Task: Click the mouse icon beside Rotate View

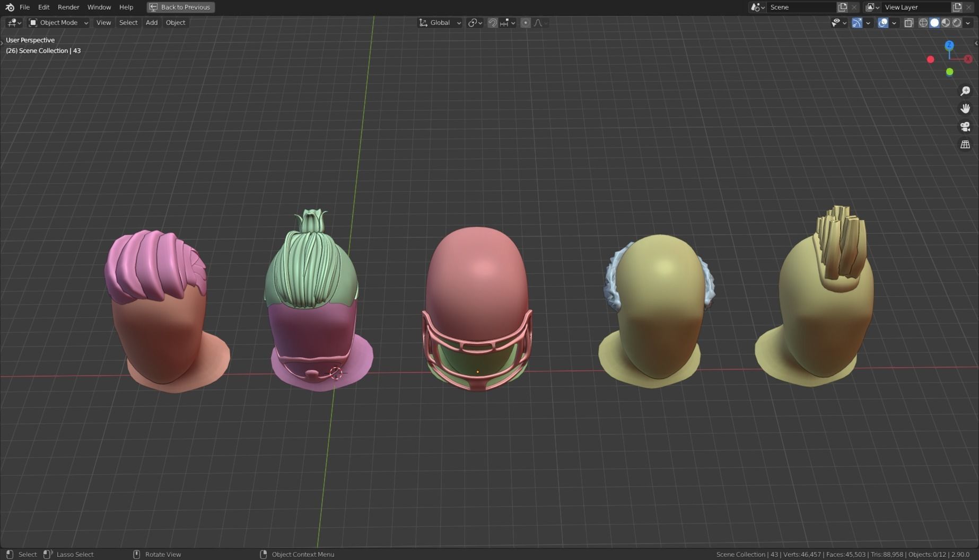Action: pyautogui.click(x=136, y=554)
